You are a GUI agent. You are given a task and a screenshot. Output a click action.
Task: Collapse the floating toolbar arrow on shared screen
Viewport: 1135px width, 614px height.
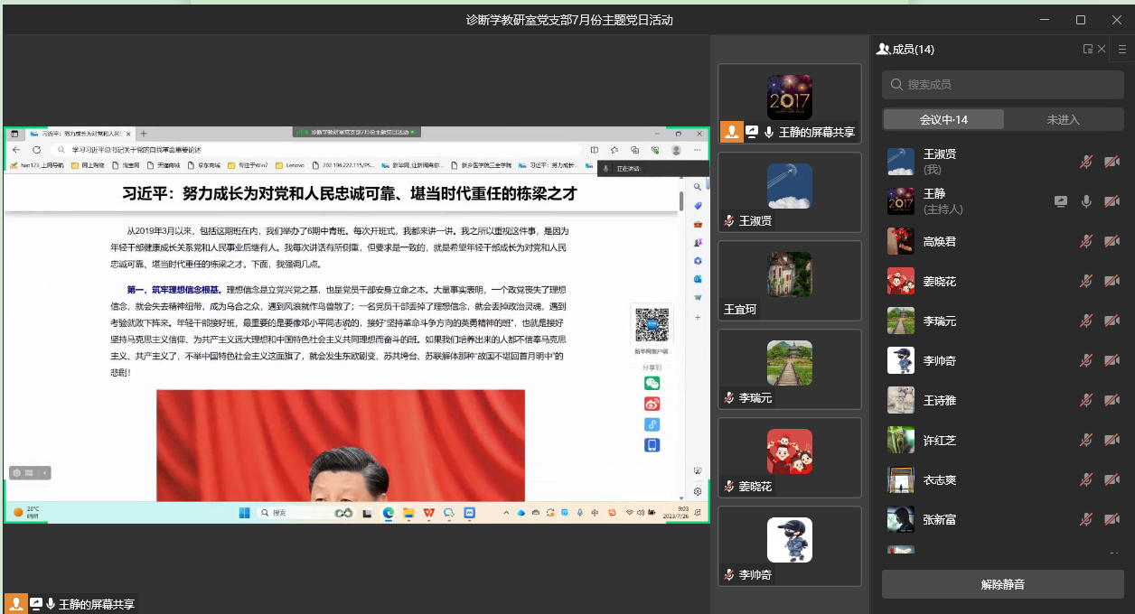click(x=45, y=473)
